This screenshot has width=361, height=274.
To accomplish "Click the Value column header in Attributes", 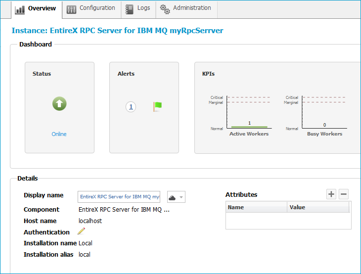I will [318, 207].
